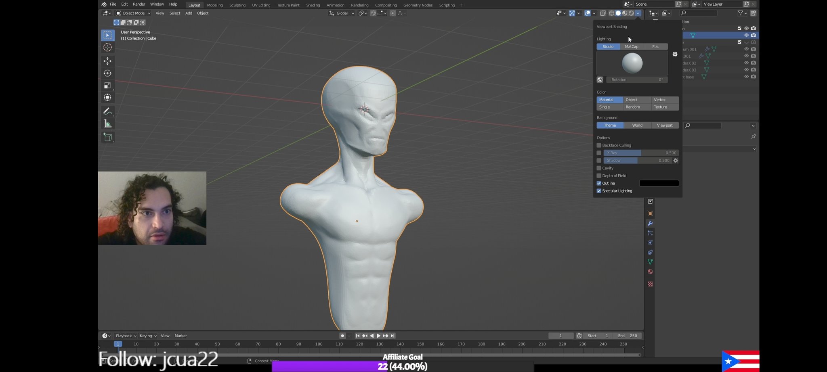Pick the Scale tool
Image resolution: width=827 pixels, height=372 pixels.
tap(107, 86)
